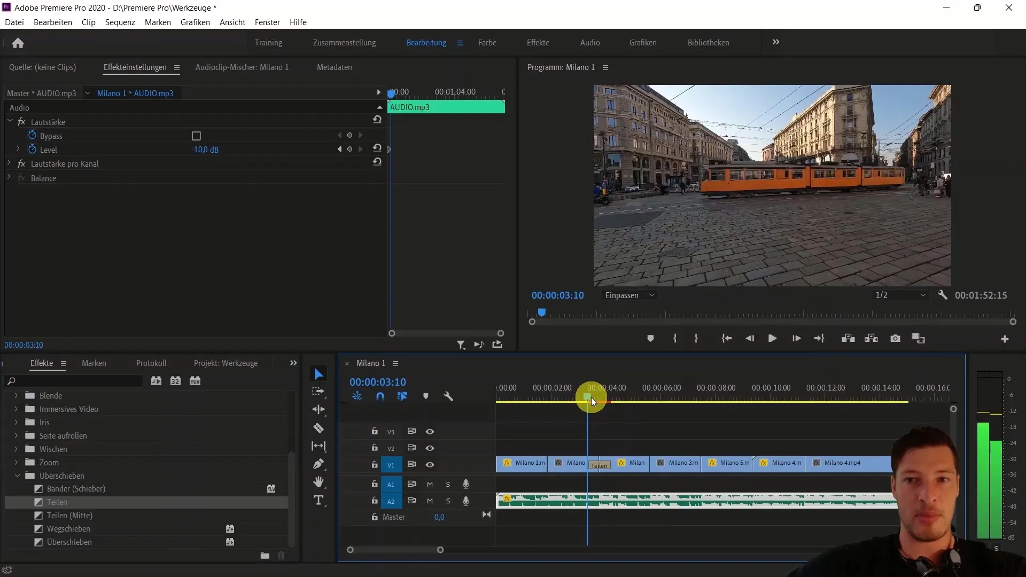Click the Effekte search field
1026x577 pixels.
pyautogui.click(x=75, y=381)
